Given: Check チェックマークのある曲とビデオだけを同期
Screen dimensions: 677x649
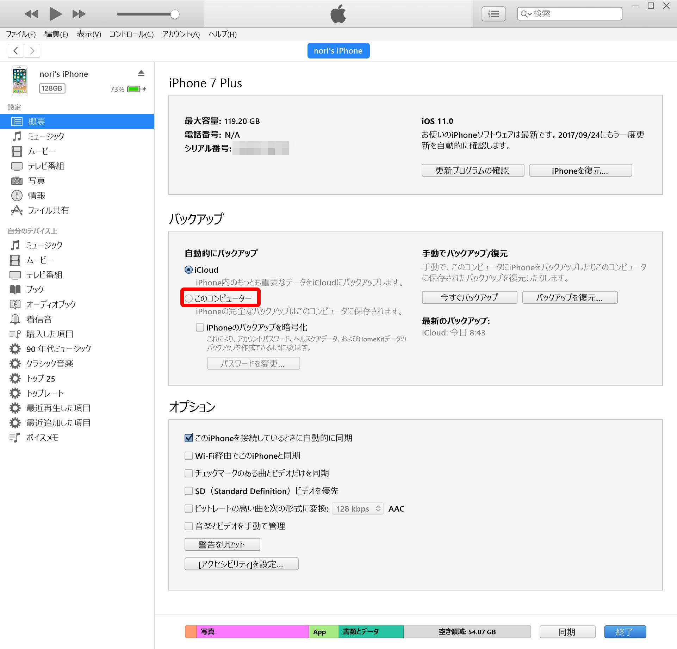Looking at the screenshot, I should click(189, 473).
